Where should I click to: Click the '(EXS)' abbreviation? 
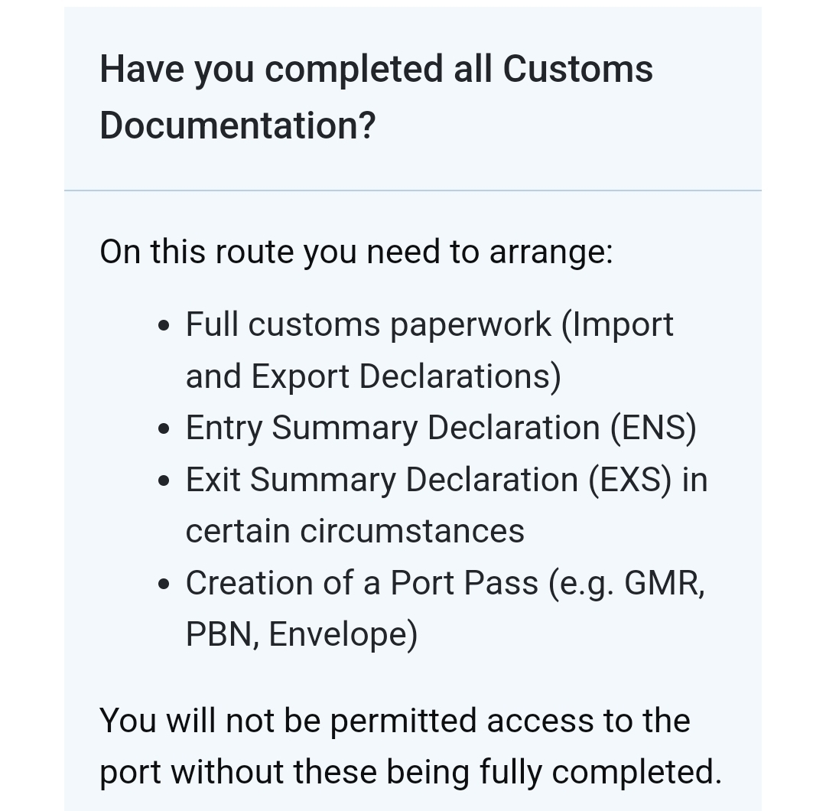[x=630, y=480]
